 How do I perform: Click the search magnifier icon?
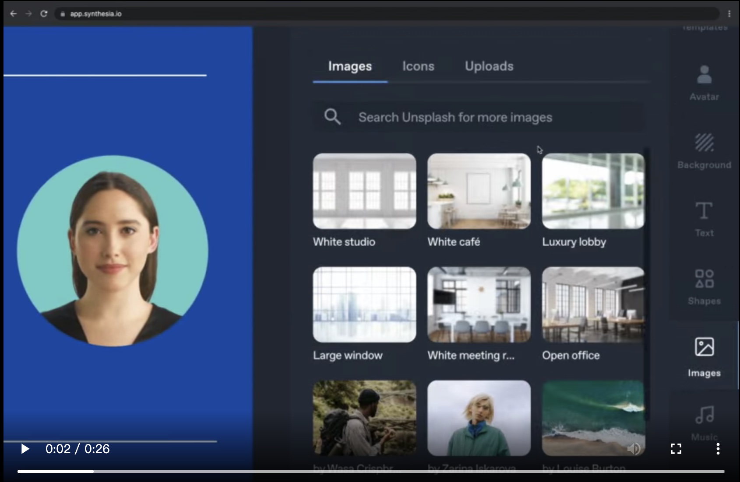coord(332,117)
